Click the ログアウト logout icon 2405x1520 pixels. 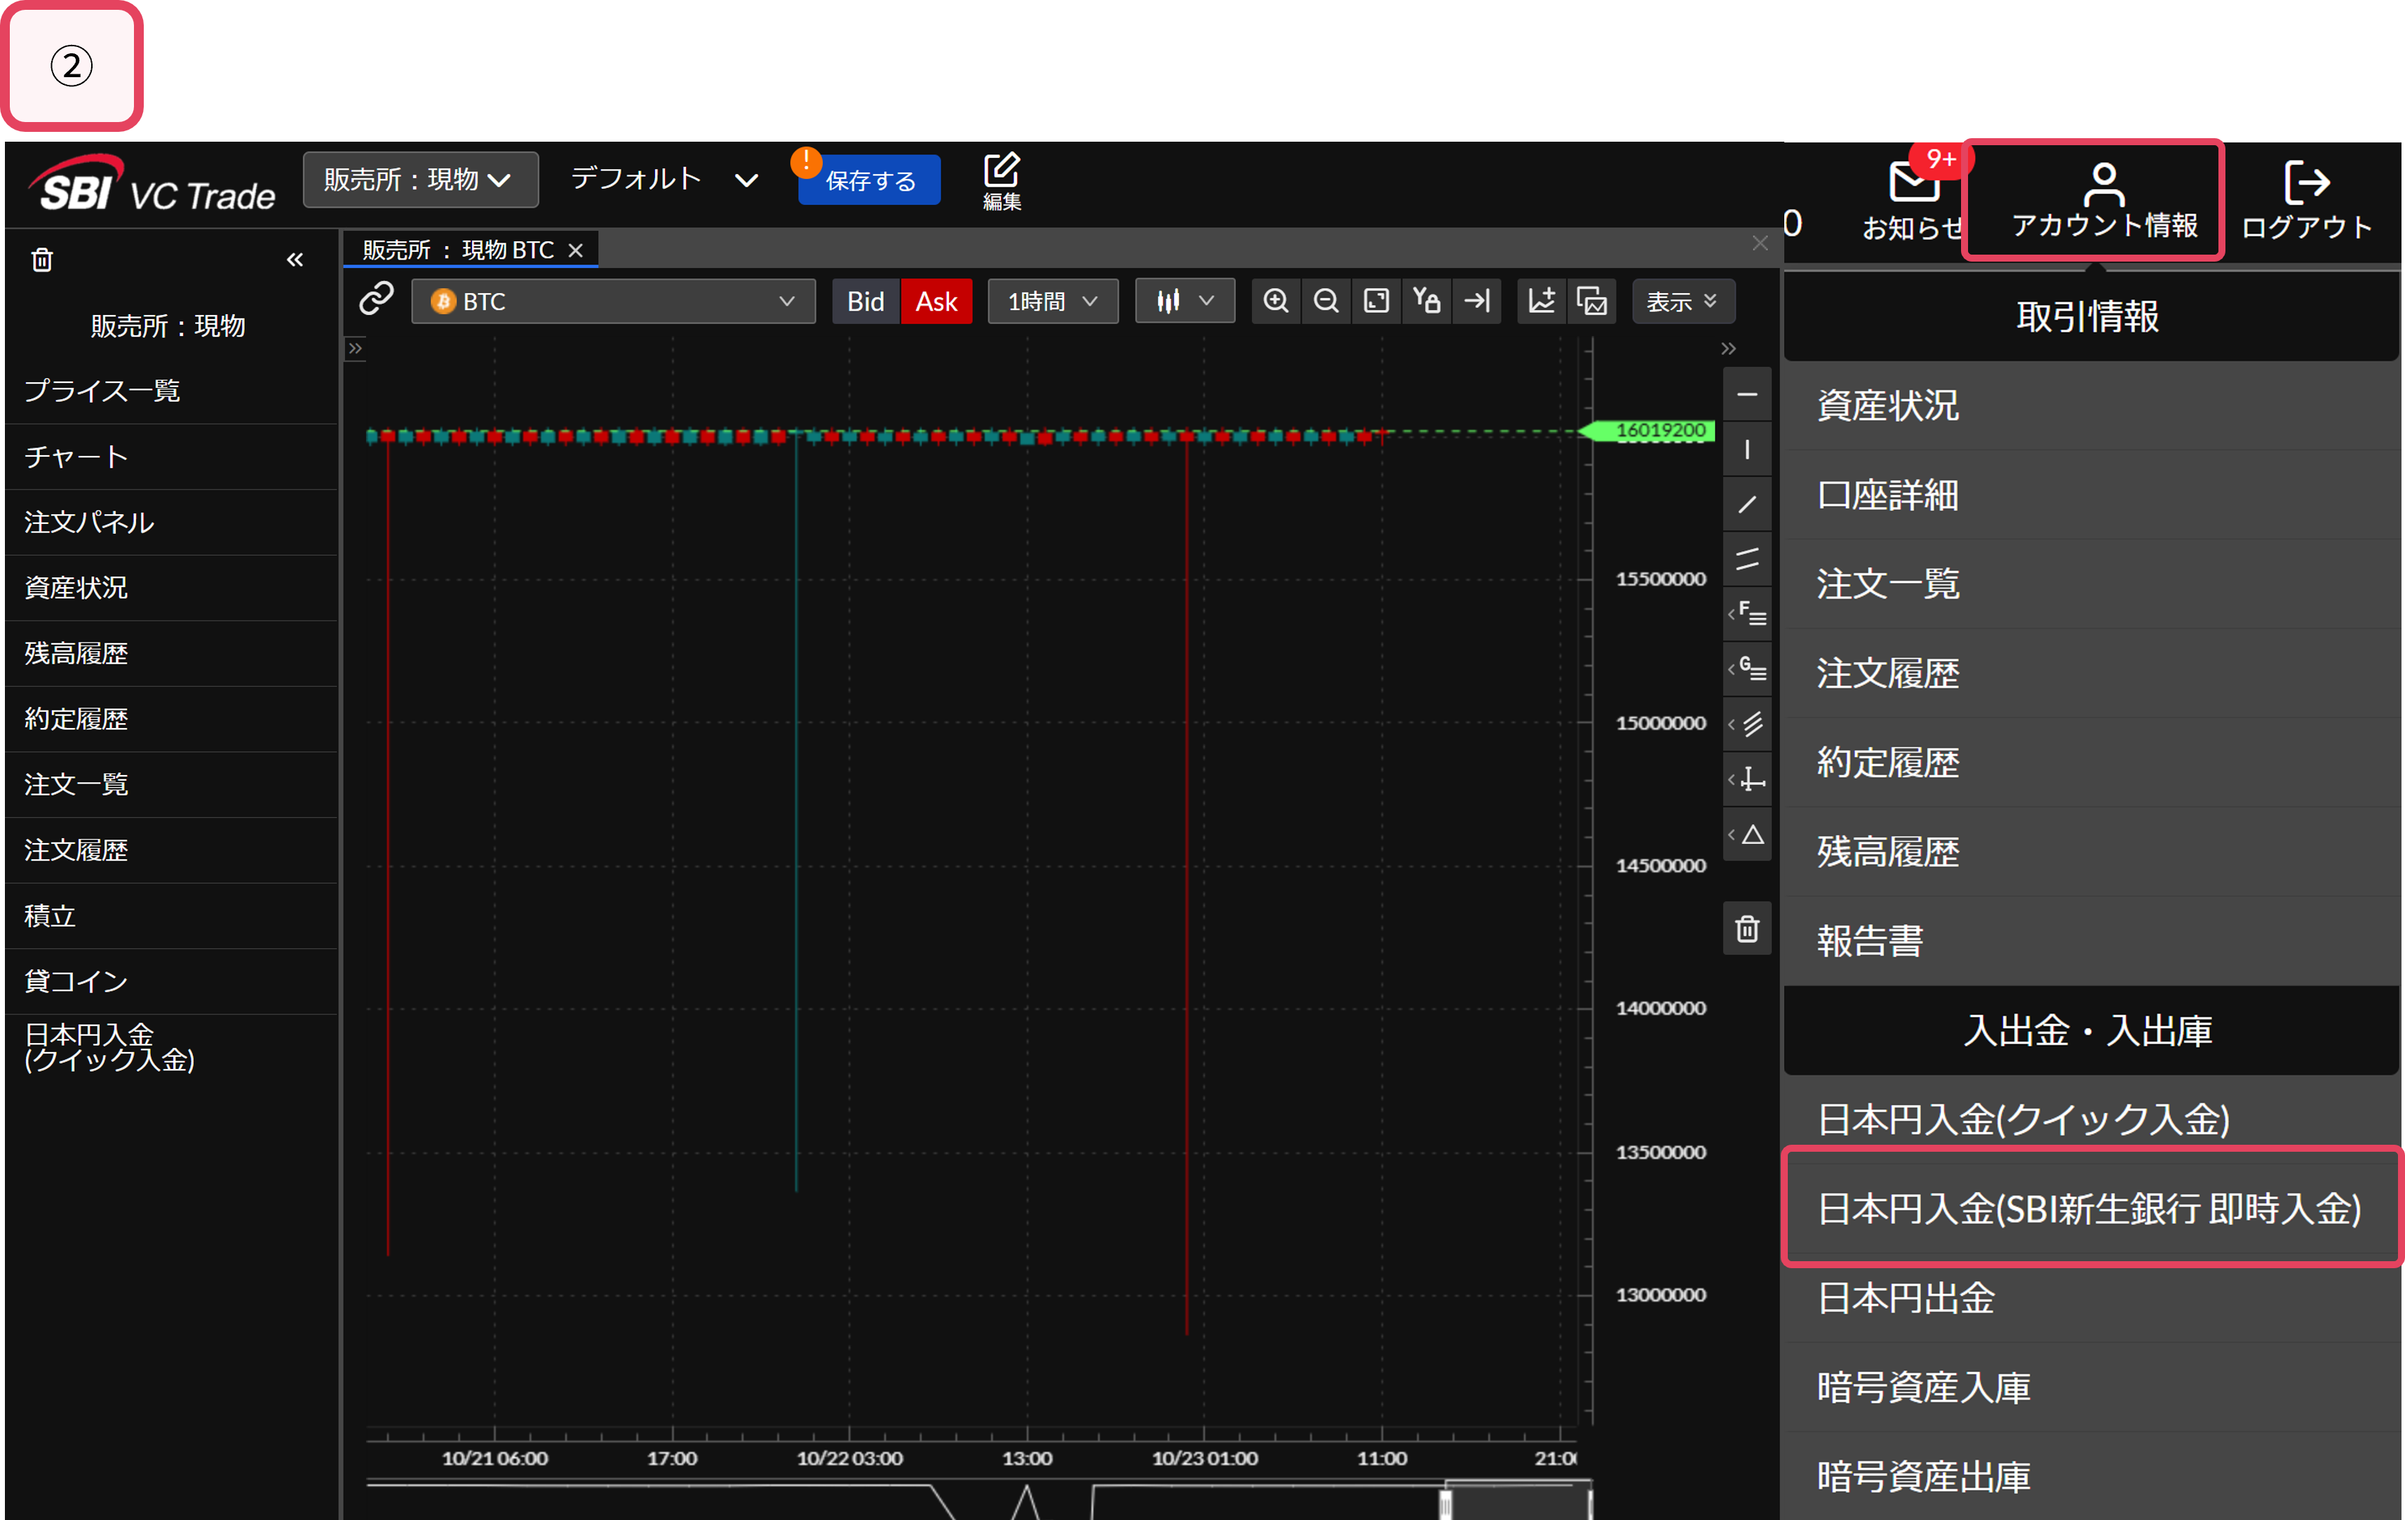click(2306, 200)
